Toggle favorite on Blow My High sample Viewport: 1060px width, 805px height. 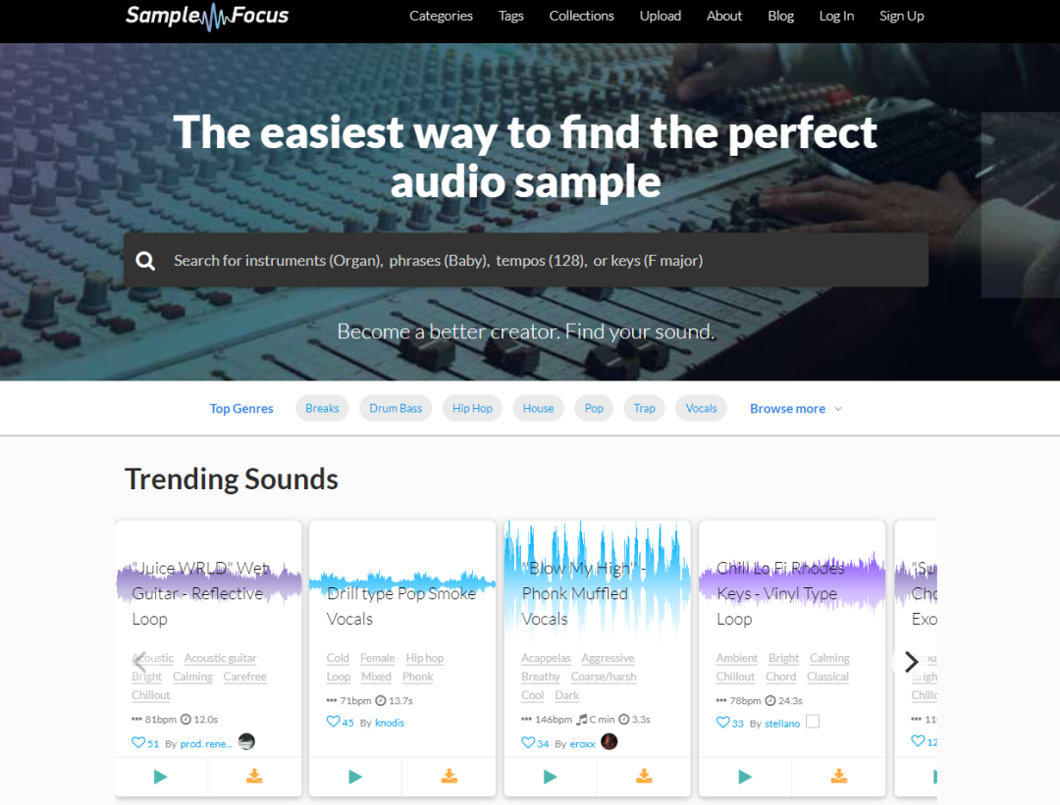(x=528, y=743)
